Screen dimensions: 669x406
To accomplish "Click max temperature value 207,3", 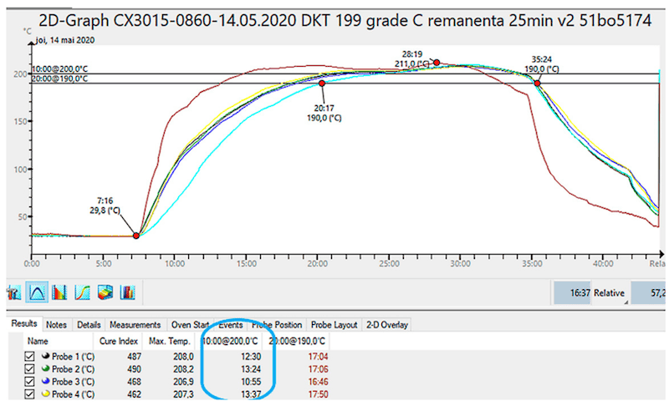I will tap(183, 395).
